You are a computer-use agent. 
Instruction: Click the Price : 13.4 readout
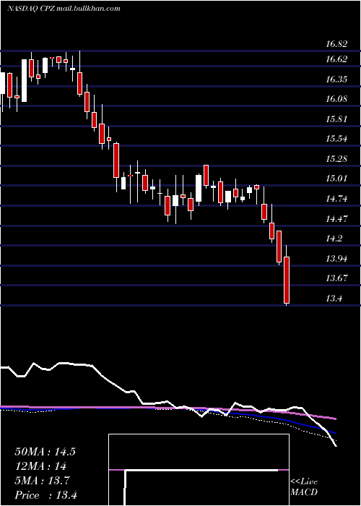click(x=45, y=495)
